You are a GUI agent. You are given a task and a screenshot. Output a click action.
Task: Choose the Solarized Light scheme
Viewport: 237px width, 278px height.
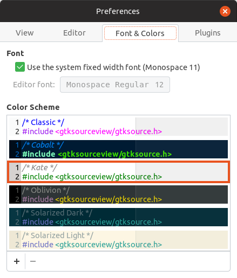[118, 240]
